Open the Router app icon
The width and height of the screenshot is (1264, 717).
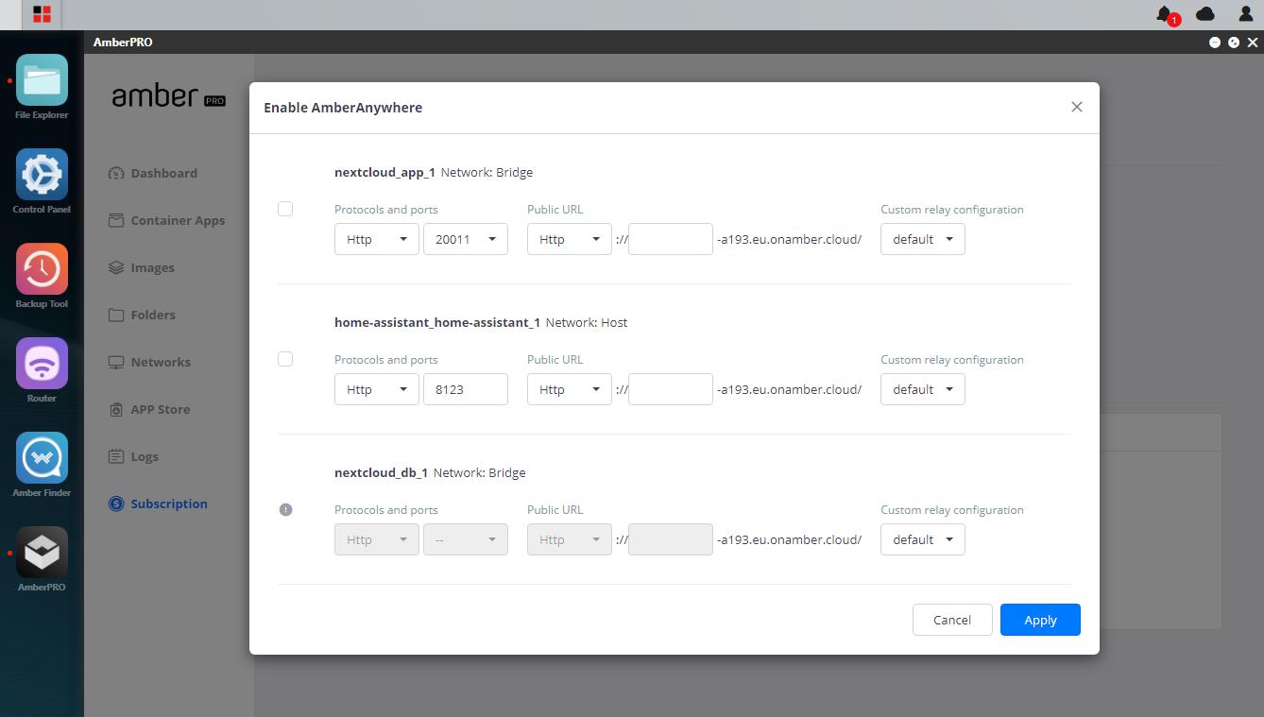42,364
